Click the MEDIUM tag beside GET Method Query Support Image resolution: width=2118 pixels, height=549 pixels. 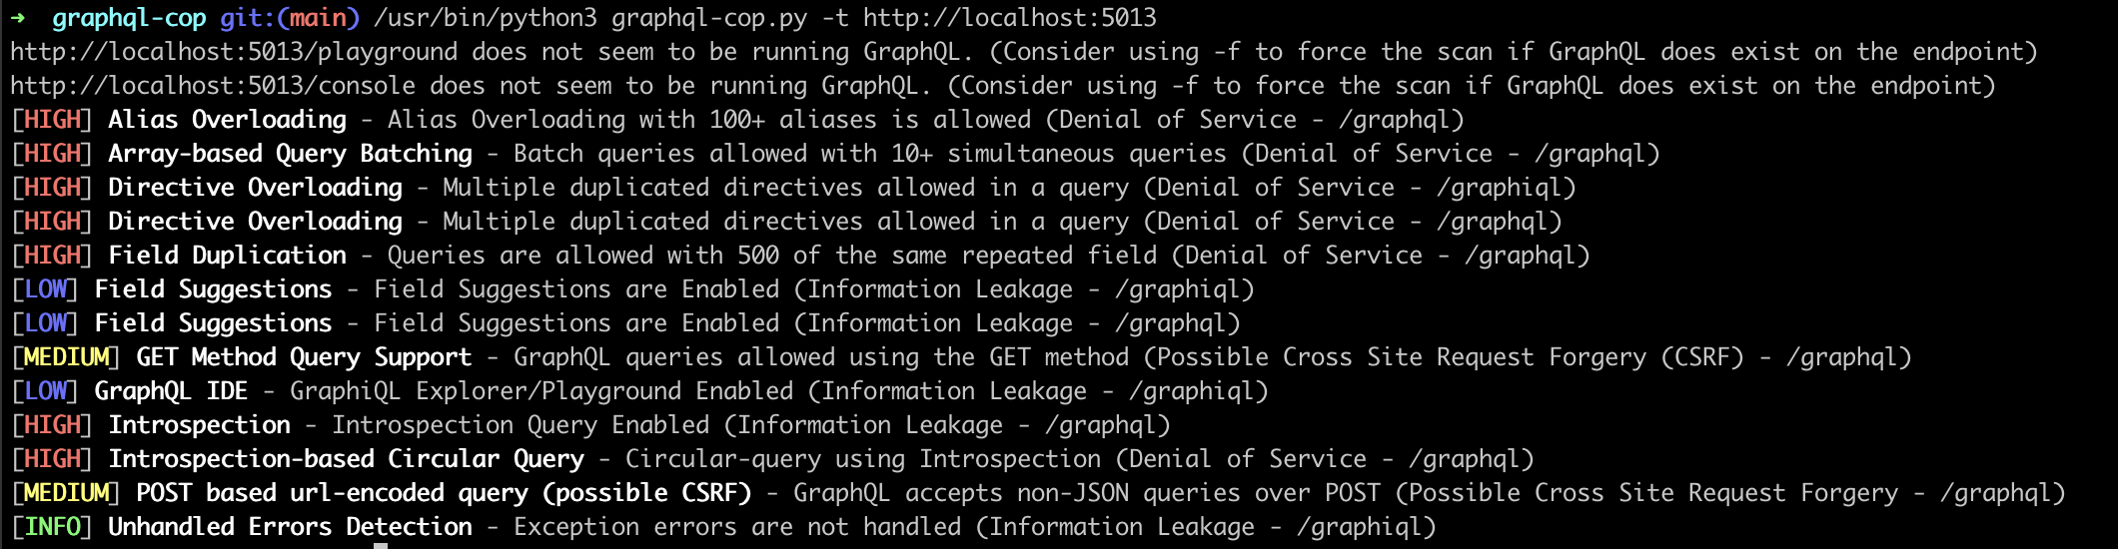tap(66, 357)
